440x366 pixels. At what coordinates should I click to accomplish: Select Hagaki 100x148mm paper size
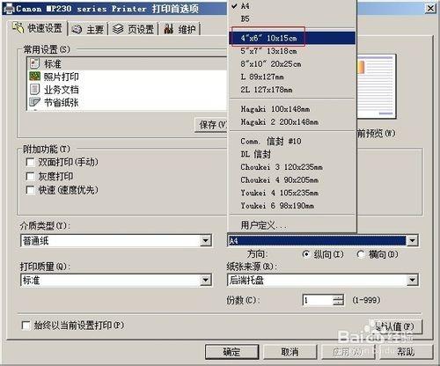click(292, 109)
